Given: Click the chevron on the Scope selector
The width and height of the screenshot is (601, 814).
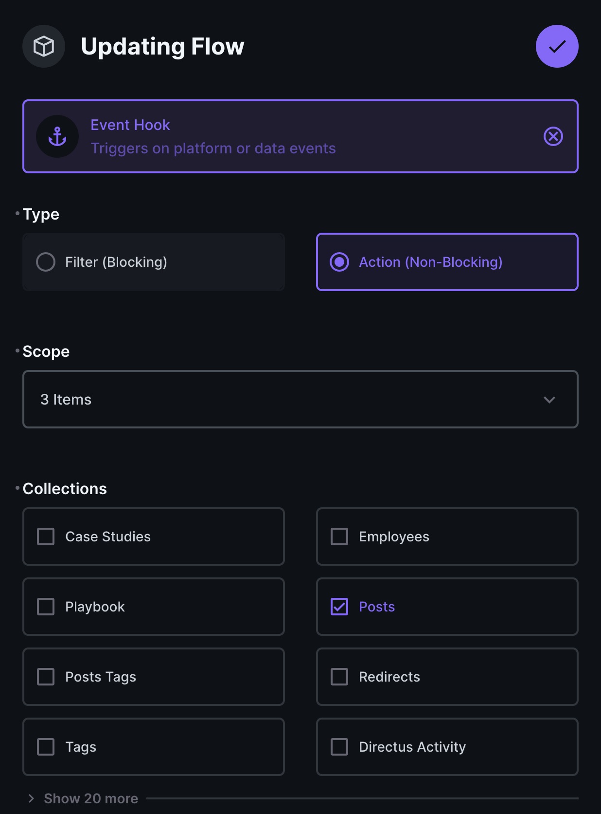Looking at the screenshot, I should (550, 399).
